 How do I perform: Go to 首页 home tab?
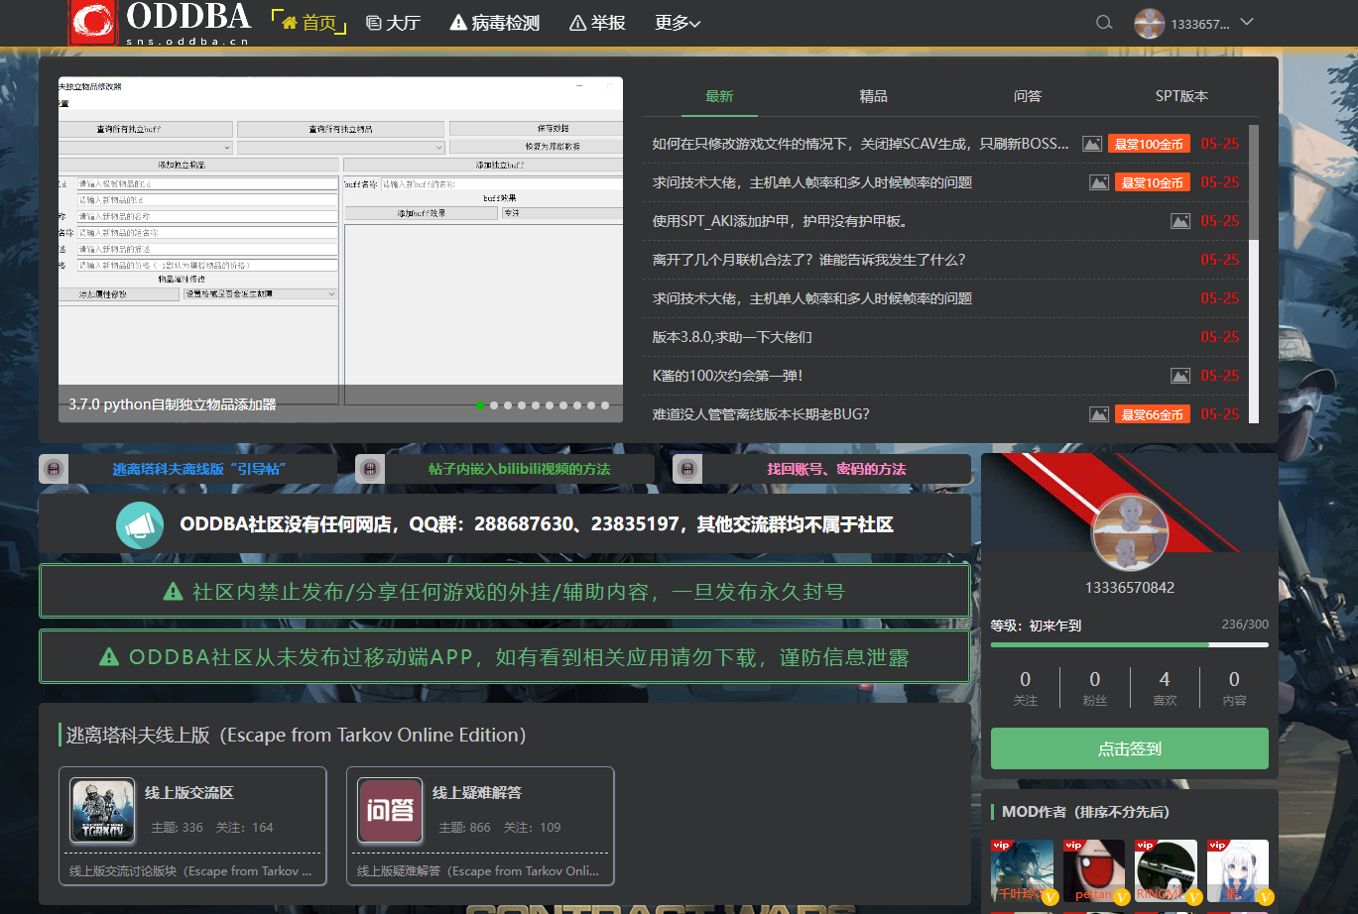tap(309, 23)
